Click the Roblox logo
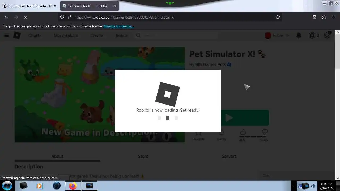Image resolution: width=340 pixels, height=191 pixels. click(17, 35)
